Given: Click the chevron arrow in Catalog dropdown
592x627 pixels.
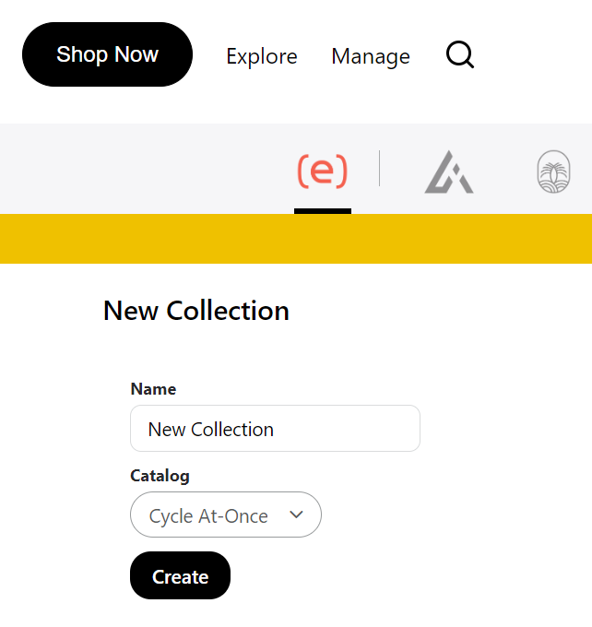Looking at the screenshot, I should pyautogui.click(x=296, y=515).
